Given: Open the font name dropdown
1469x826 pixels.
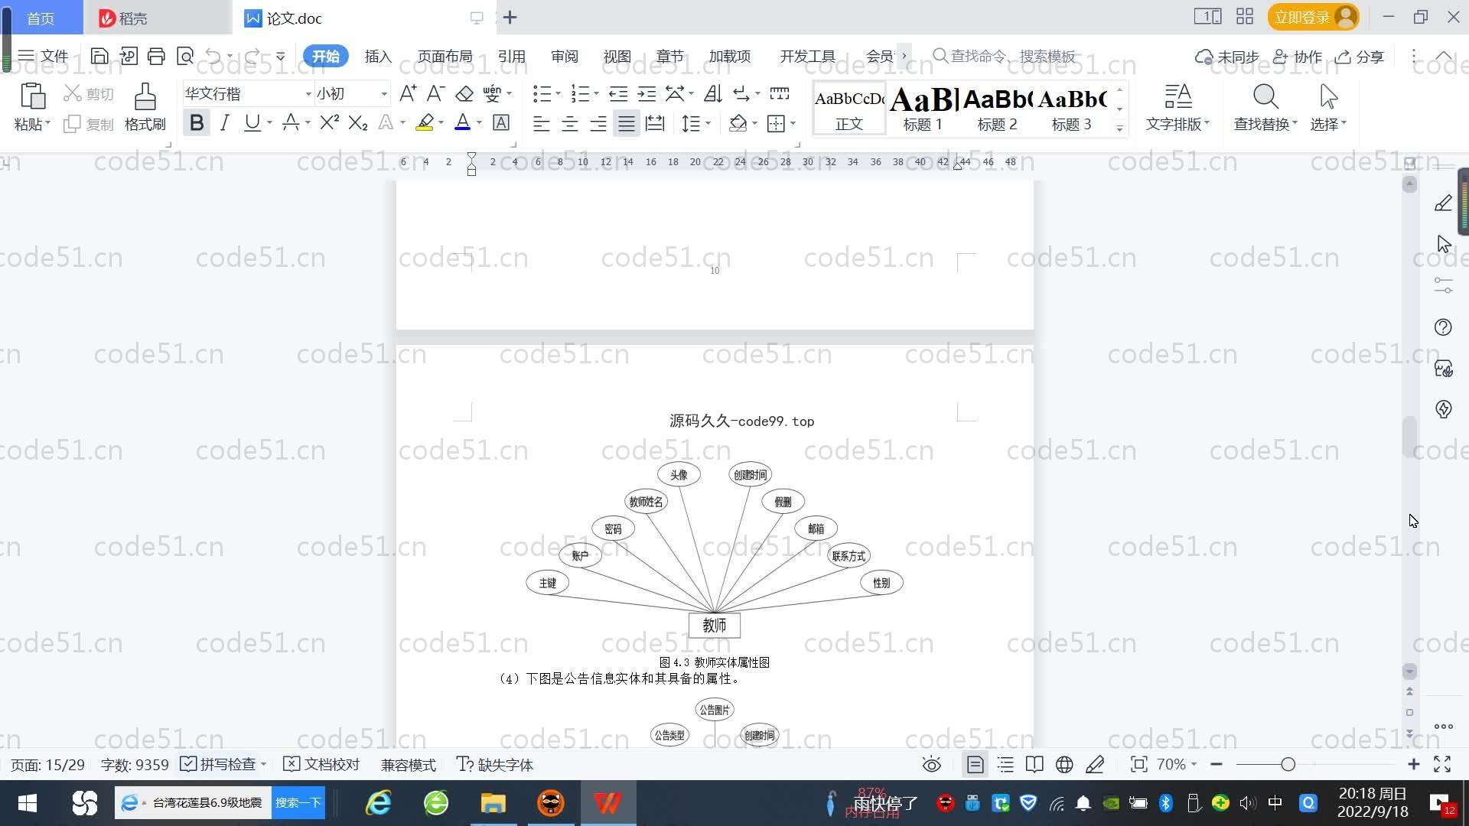Looking at the screenshot, I should coord(308,94).
